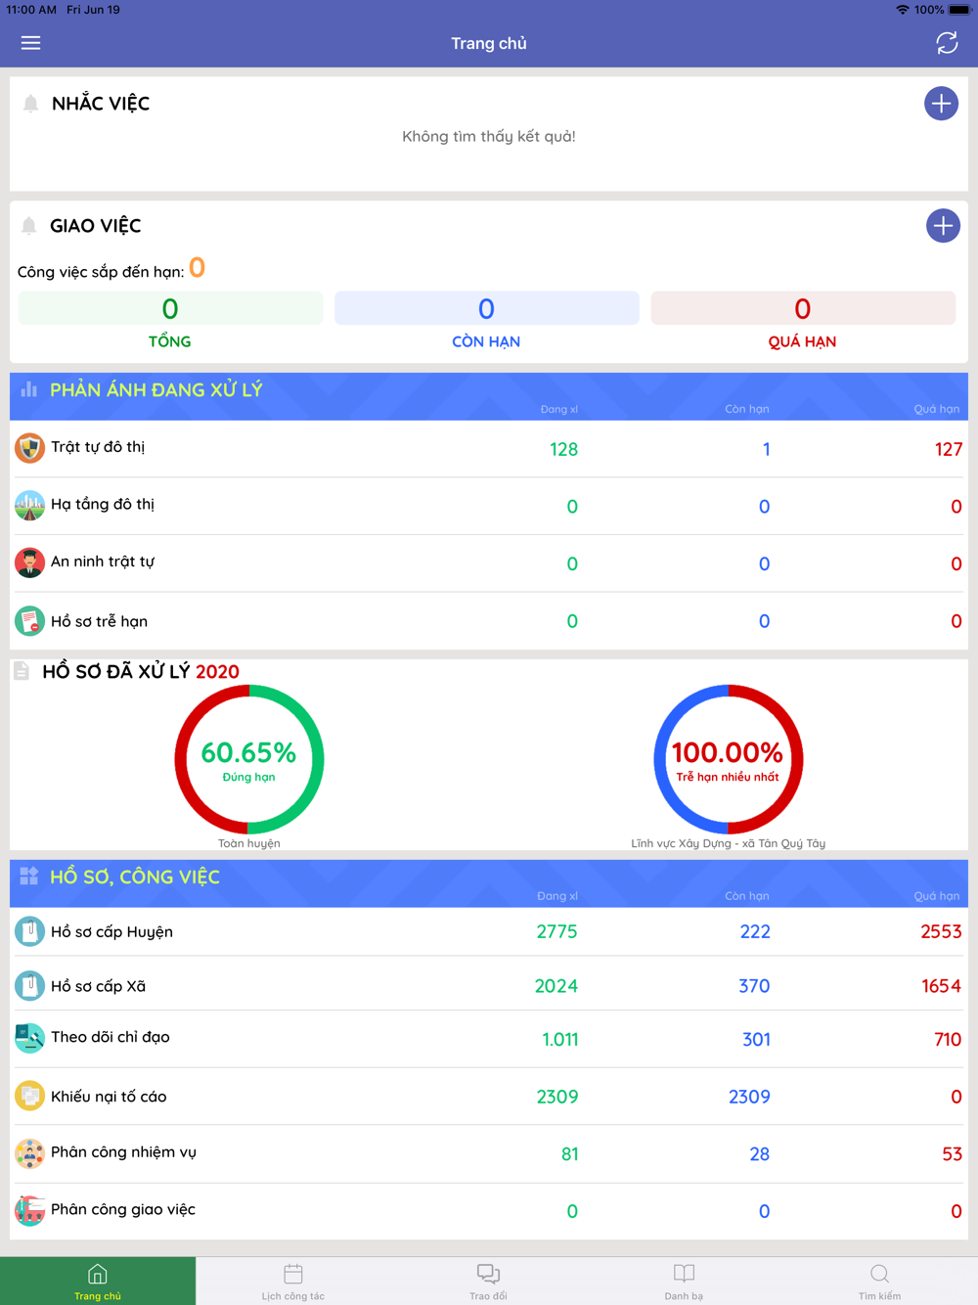Switch to the Lịch công tác tab

click(x=293, y=1282)
